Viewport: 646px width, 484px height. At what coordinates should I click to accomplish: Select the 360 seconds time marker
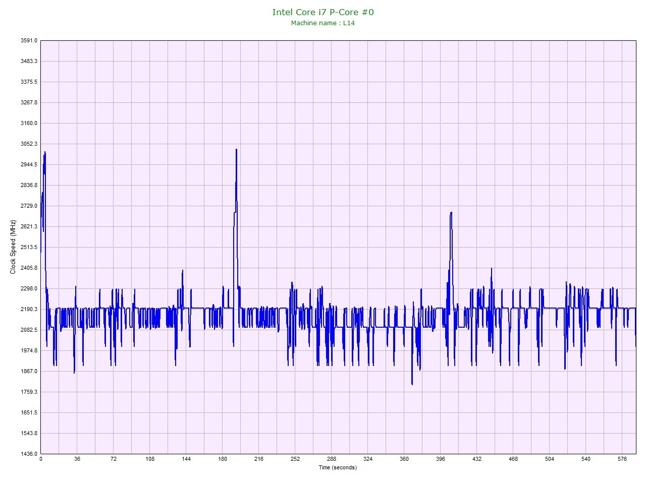(x=404, y=459)
